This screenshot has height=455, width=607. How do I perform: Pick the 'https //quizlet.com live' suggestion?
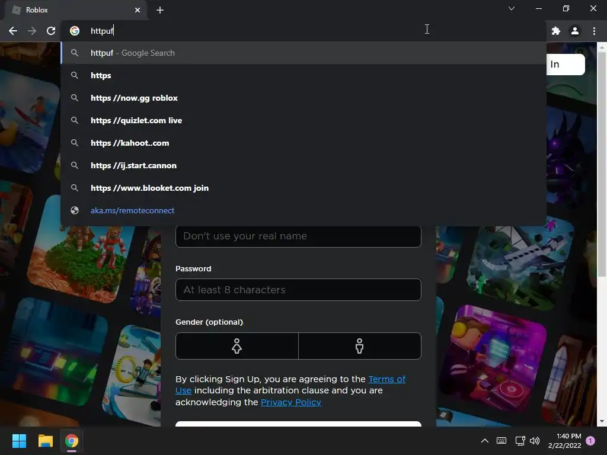pos(303,120)
